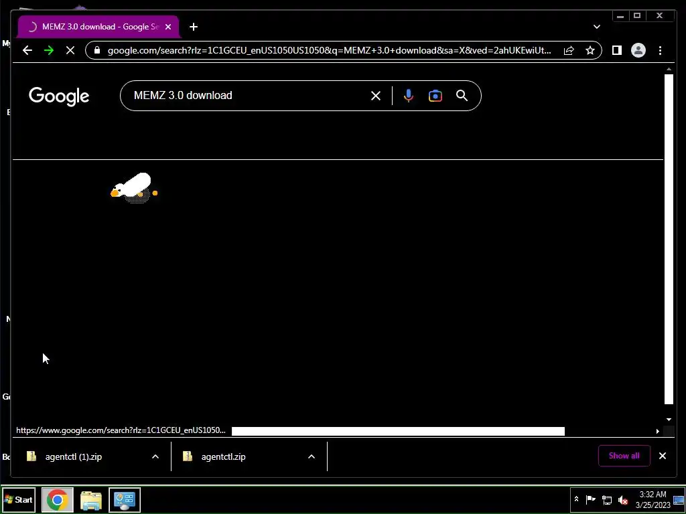Minimize the Chrome window
Viewport: 686px width, 514px height.
tap(620, 16)
